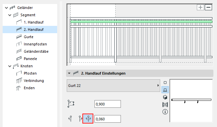Add a handrail with plus button
The image size is (217, 127).
200,7
